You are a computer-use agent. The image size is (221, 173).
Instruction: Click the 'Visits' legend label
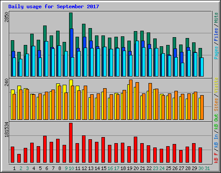click(216, 85)
